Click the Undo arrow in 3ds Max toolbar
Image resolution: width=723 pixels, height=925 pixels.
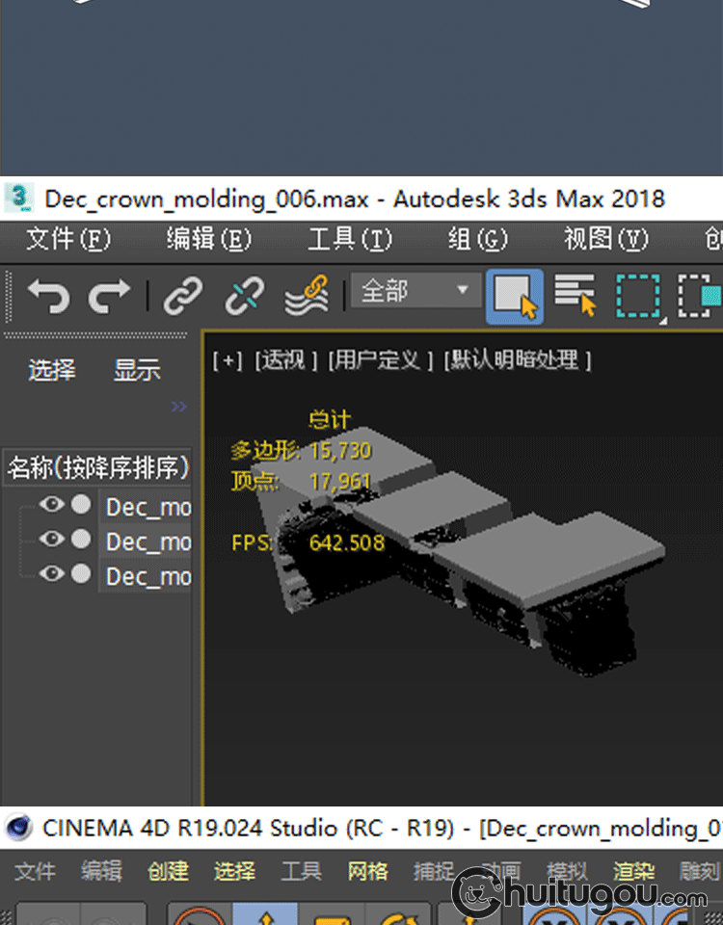click(x=49, y=295)
